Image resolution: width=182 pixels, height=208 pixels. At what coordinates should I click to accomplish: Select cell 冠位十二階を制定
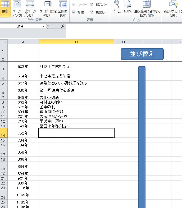pos(76,66)
